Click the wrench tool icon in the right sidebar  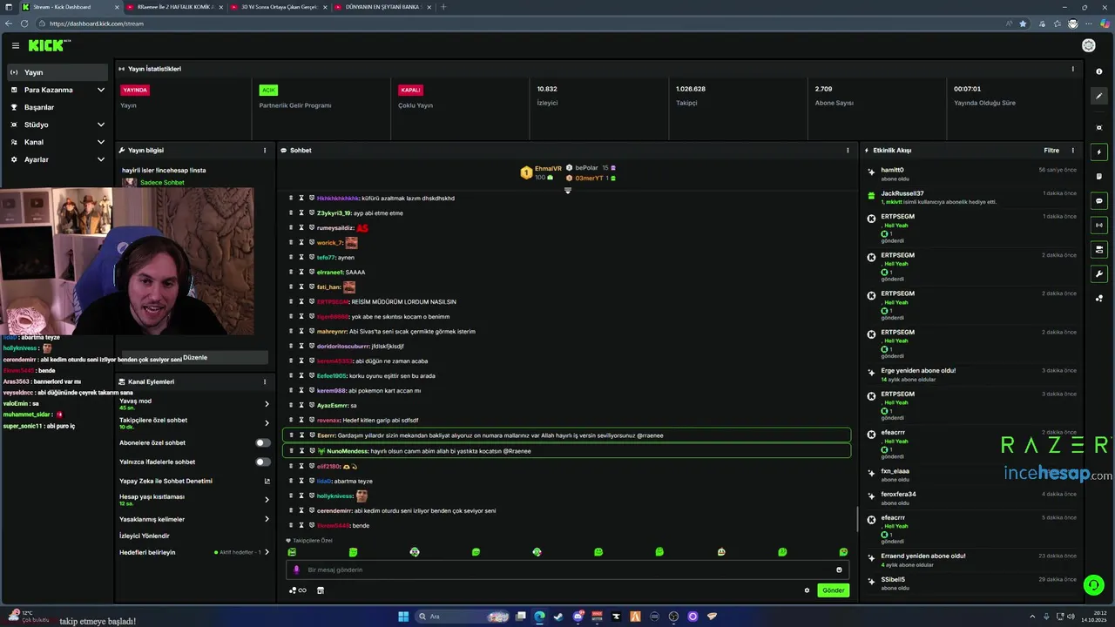1098,274
